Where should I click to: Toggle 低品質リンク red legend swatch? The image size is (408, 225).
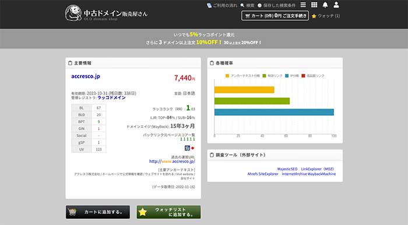tap(303, 76)
